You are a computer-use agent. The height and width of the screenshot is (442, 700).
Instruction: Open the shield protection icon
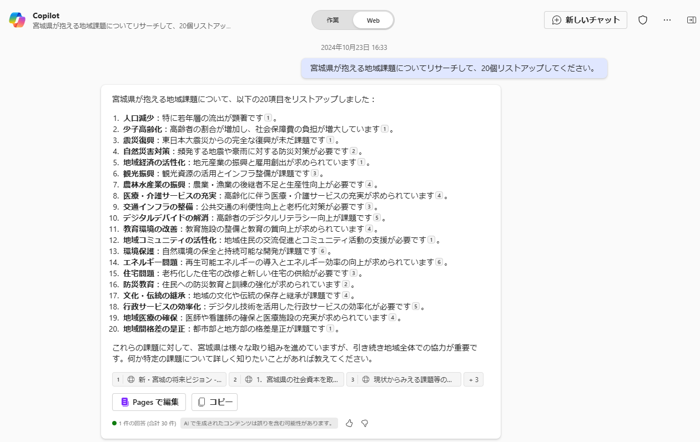(643, 20)
